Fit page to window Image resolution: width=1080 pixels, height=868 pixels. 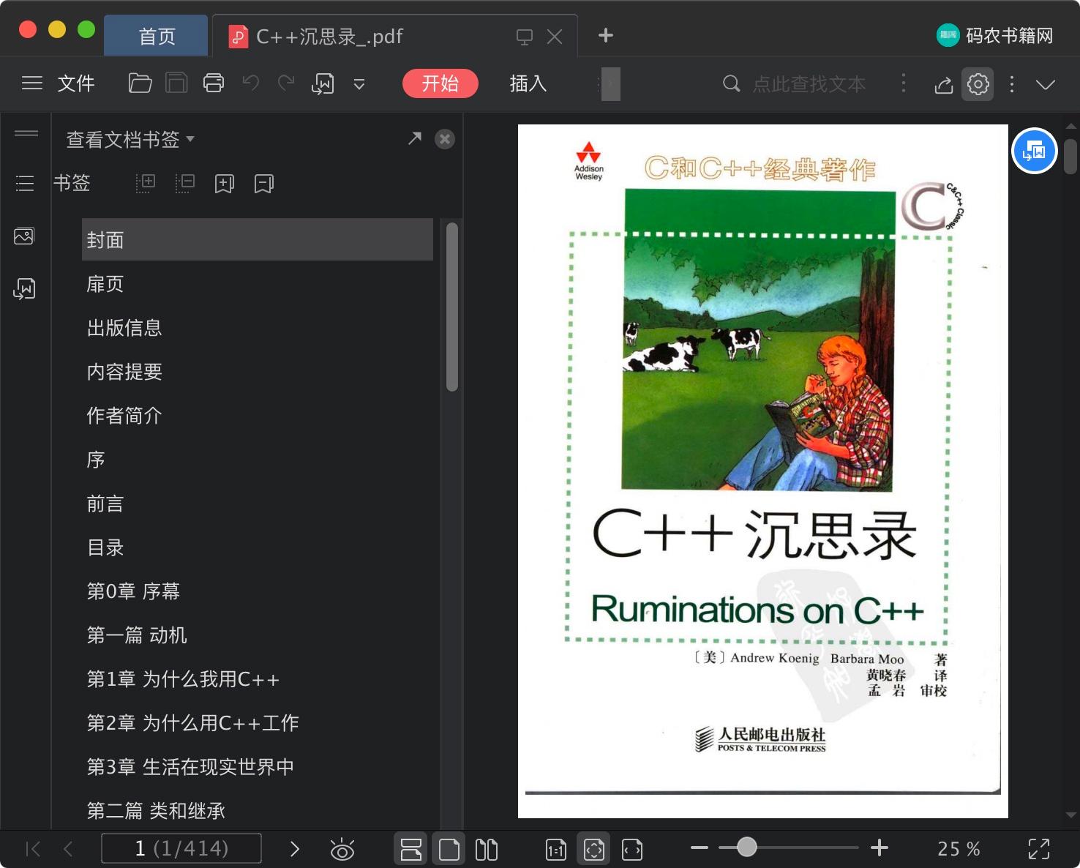594,849
